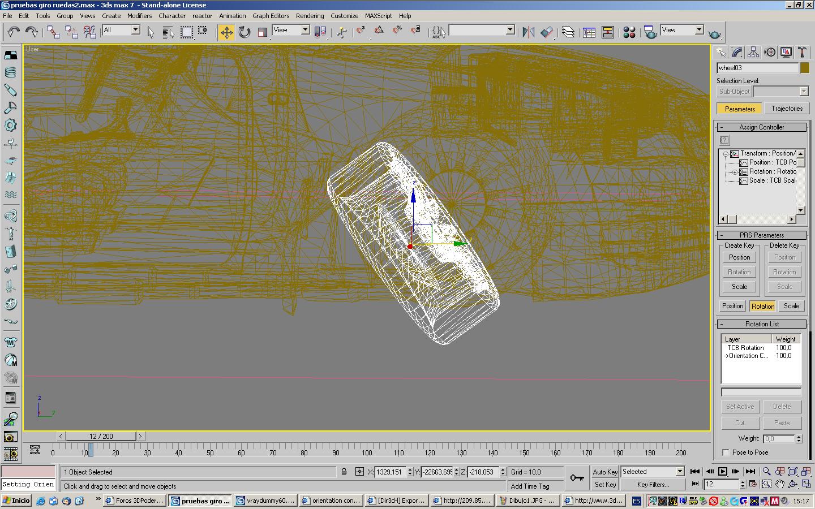Click the Align tool icon
Image resolution: width=815 pixels, height=509 pixels.
point(547,32)
